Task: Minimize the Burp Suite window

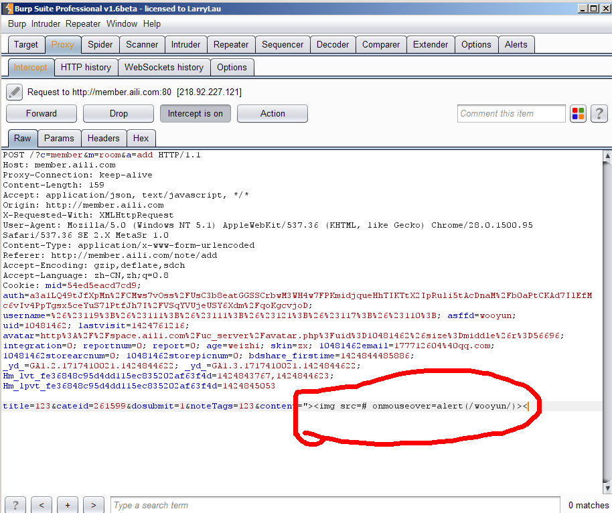Action: [x=583, y=8]
